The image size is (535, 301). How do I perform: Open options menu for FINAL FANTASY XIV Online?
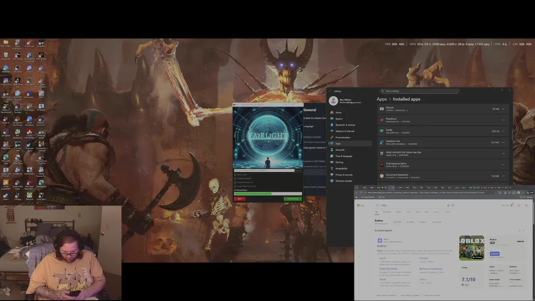coord(503,153)
